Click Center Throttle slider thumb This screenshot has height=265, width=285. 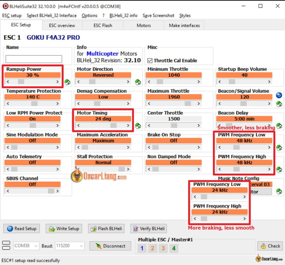(x=174, y=125)
